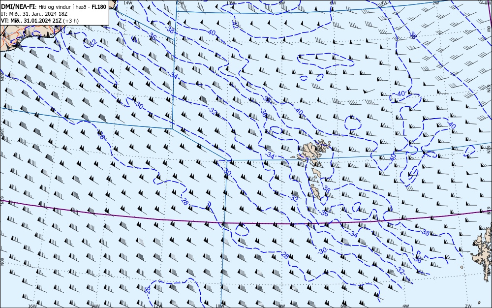The image size is (492, 308).
Task: Click the "2W" label on the bottom edge
Action: click(468, 306)
